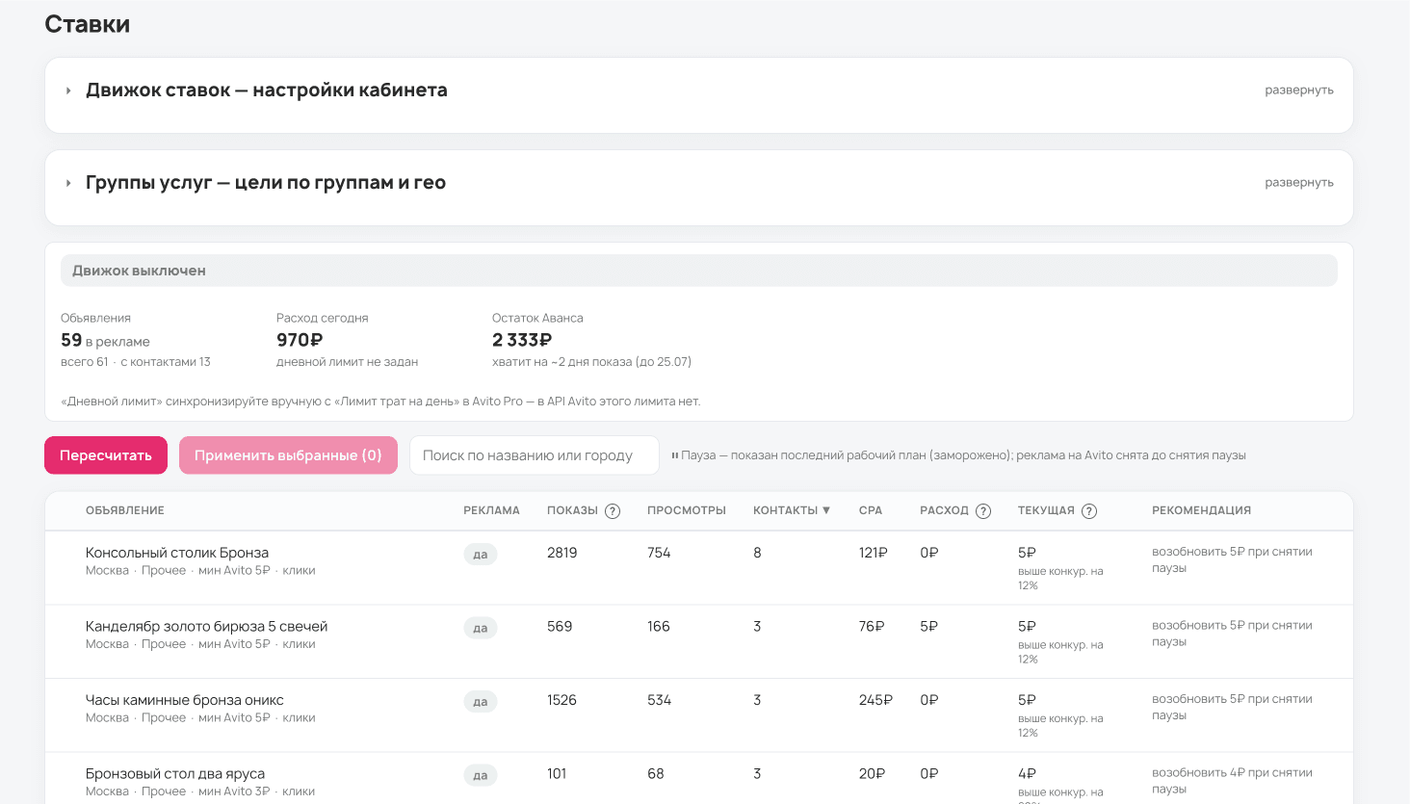Click всего 61 · с контактами 13 text

[136, 362]
